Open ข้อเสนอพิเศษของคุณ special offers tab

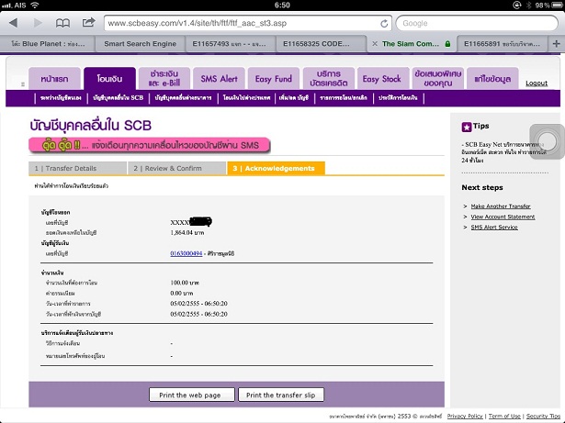(x=438, y=79)
